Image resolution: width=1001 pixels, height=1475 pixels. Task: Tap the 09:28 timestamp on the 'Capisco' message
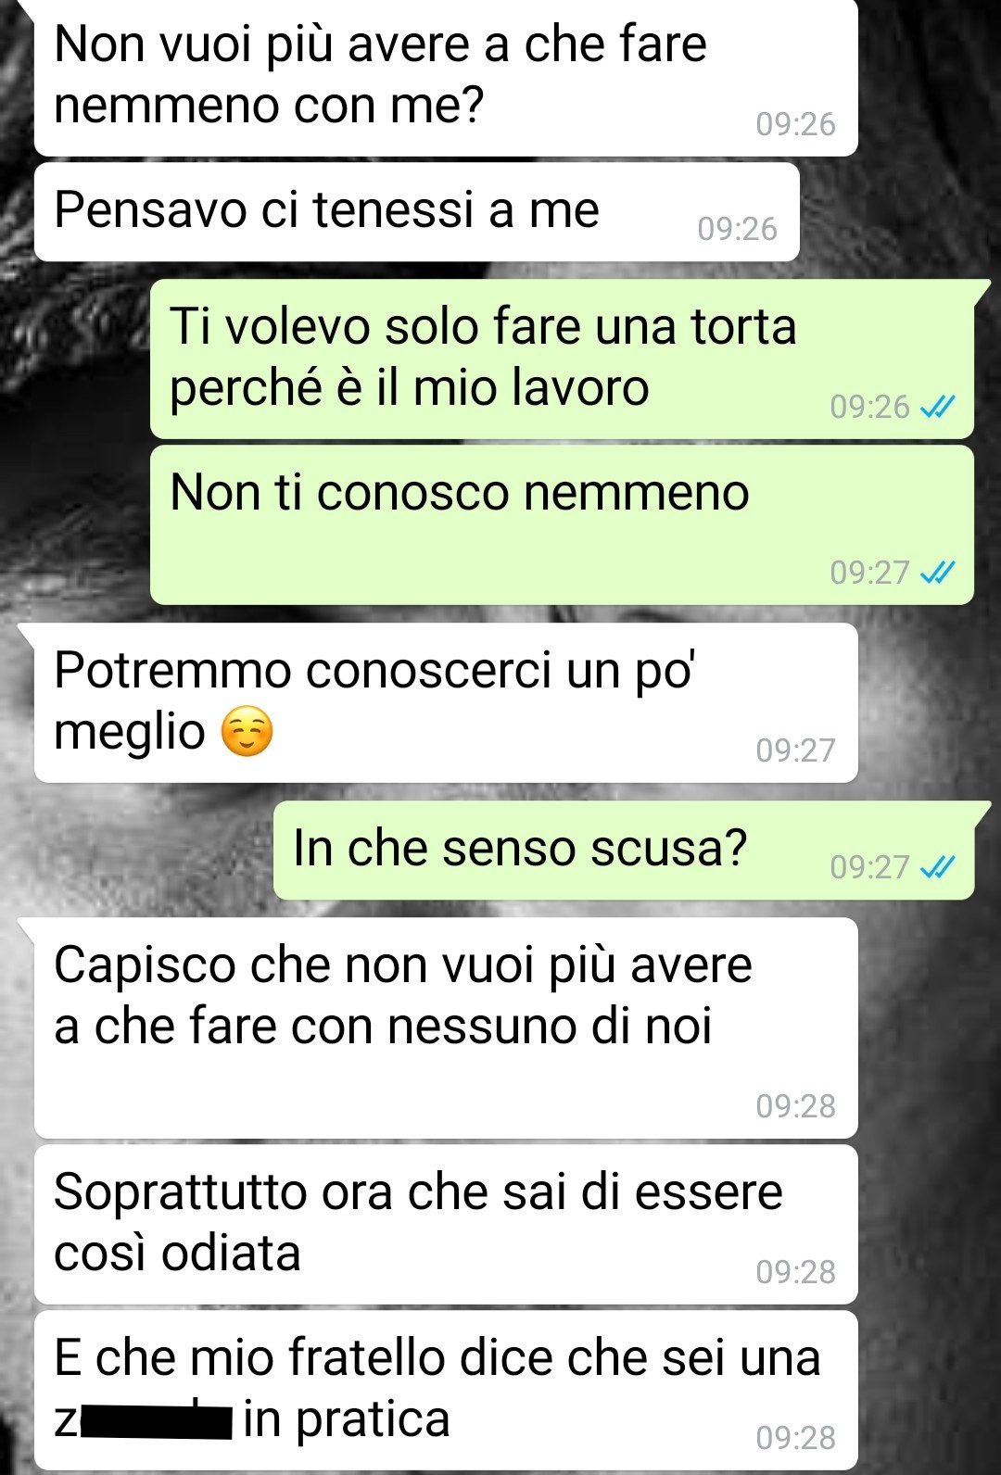pyautogui.click(x=795, y=1106)
